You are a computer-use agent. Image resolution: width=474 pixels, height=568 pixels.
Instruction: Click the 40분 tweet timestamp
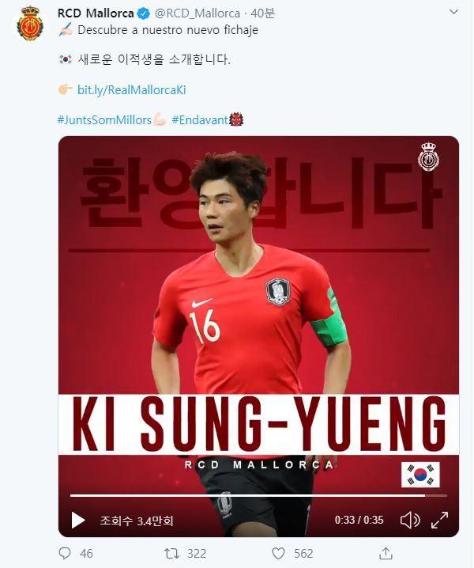(263, 13)
